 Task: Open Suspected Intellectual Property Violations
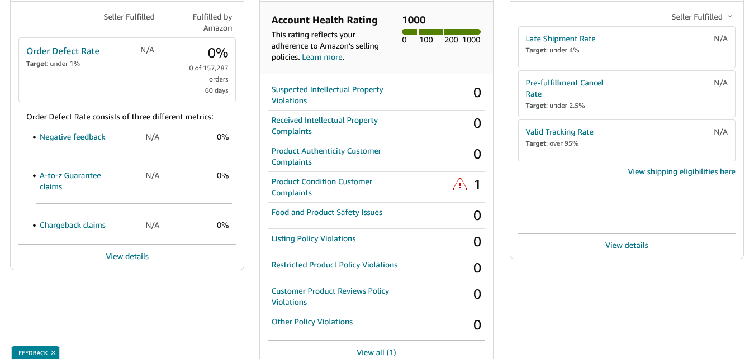[327, 95]
